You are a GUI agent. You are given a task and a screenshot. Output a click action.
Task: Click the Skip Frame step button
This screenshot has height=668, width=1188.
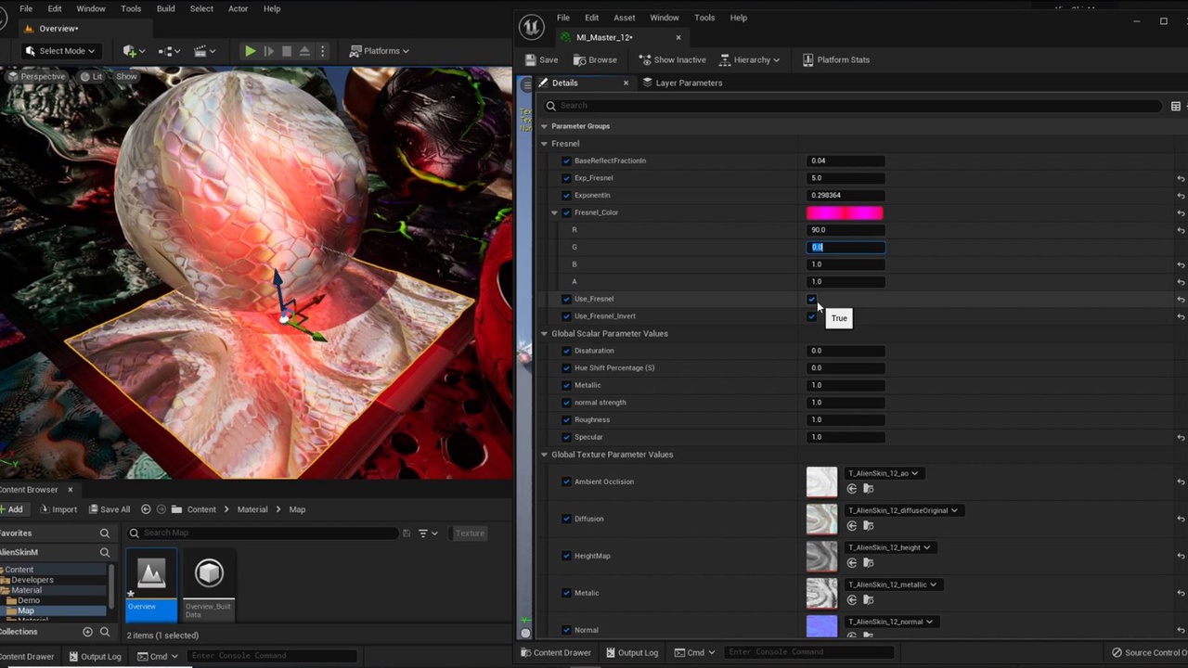pos(268,51)
